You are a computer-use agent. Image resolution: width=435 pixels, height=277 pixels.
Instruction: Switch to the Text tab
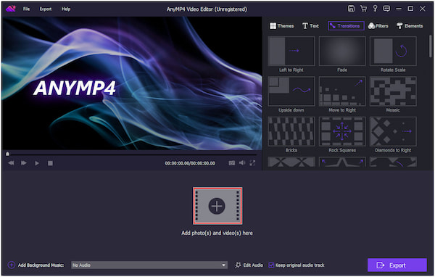click(310, 26)
